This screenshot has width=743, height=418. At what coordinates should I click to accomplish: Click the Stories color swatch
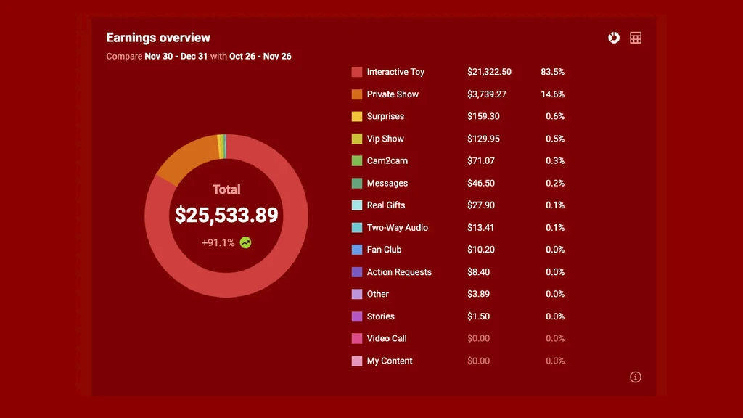(357, 316)
